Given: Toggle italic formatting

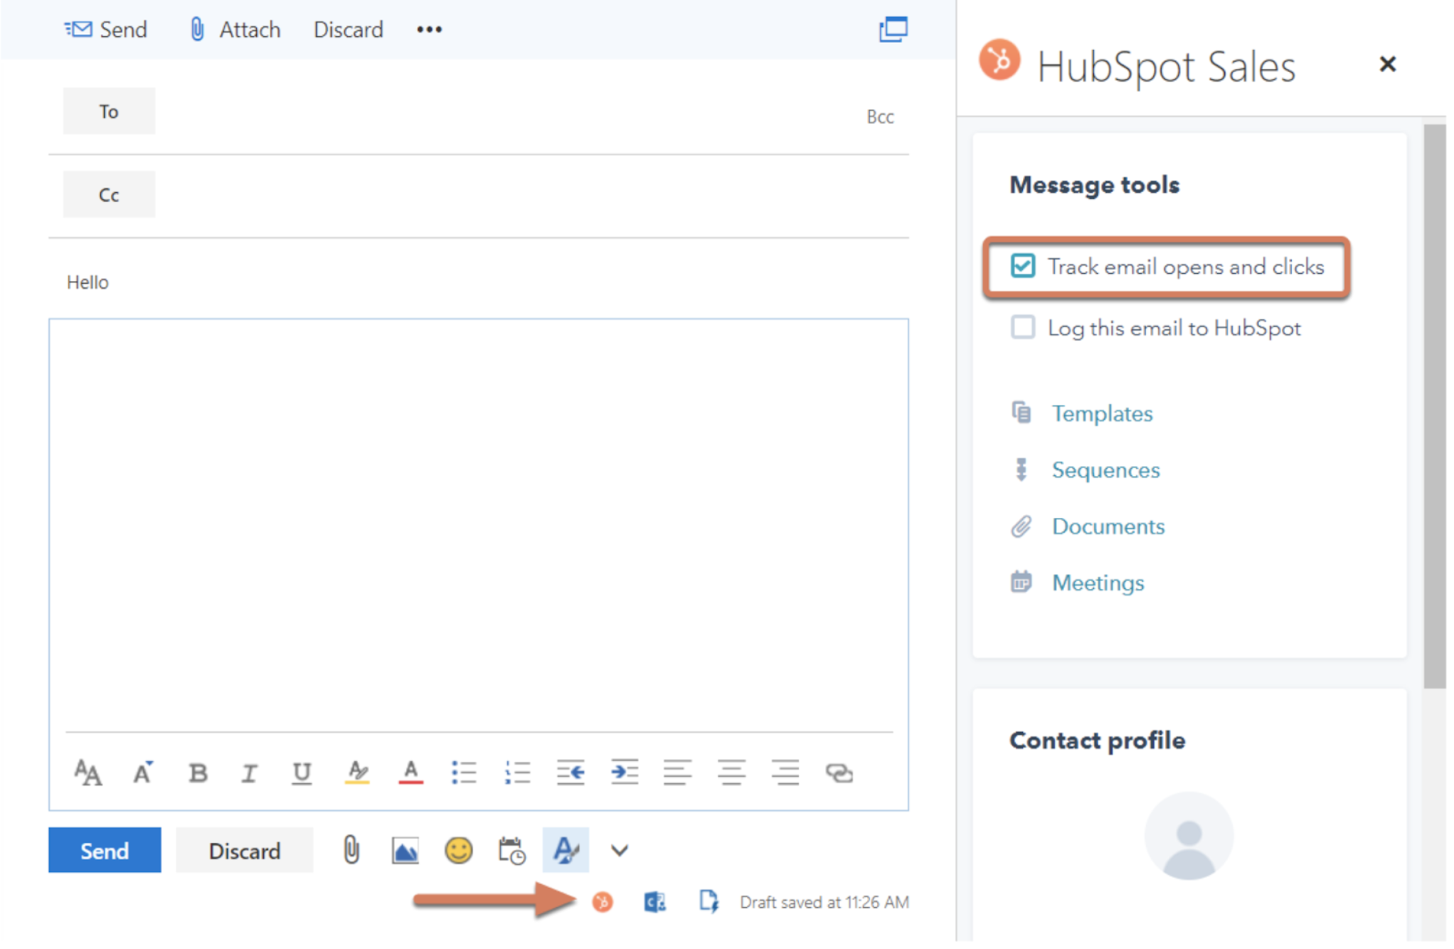Looking at the screenshot, I should [249, 773].
